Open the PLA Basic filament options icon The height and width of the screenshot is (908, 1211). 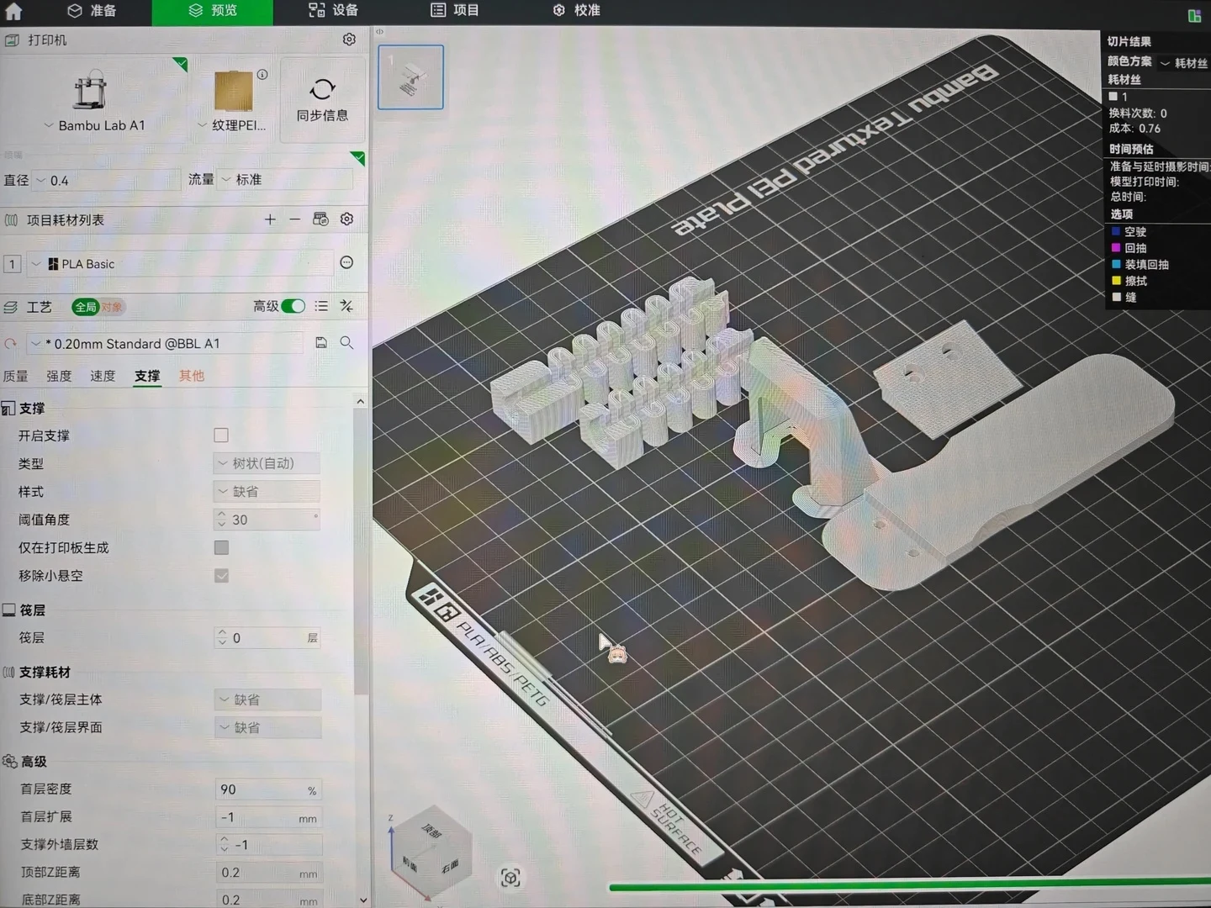(346, 263)
